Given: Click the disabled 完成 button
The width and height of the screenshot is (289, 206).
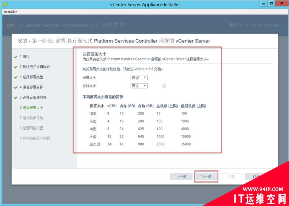Looking at the screenshot, I should (x=231, y=177).
